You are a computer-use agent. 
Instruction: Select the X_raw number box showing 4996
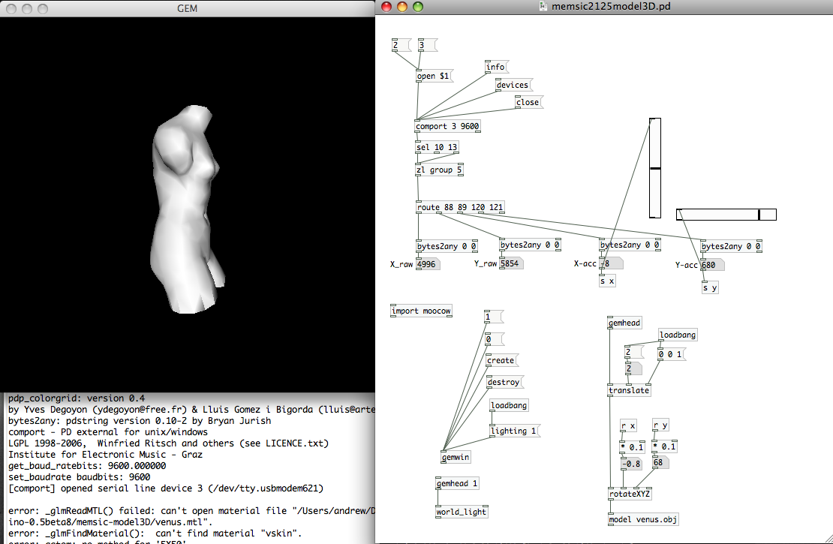tap(429, 264)
